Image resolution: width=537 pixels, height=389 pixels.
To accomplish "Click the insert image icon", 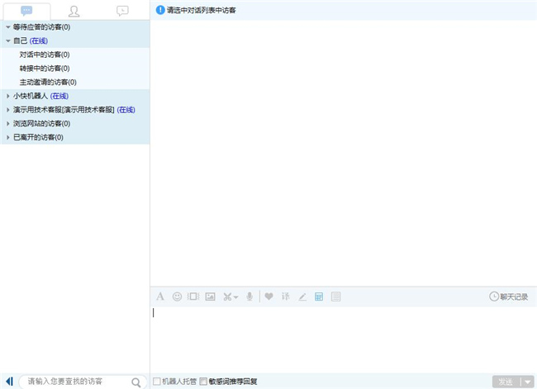I will [210, 296].
